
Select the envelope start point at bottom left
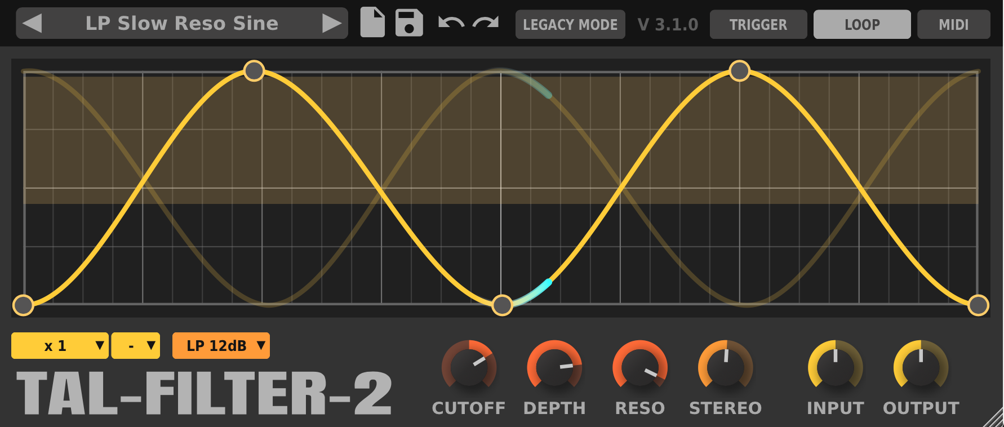point(23,305)
